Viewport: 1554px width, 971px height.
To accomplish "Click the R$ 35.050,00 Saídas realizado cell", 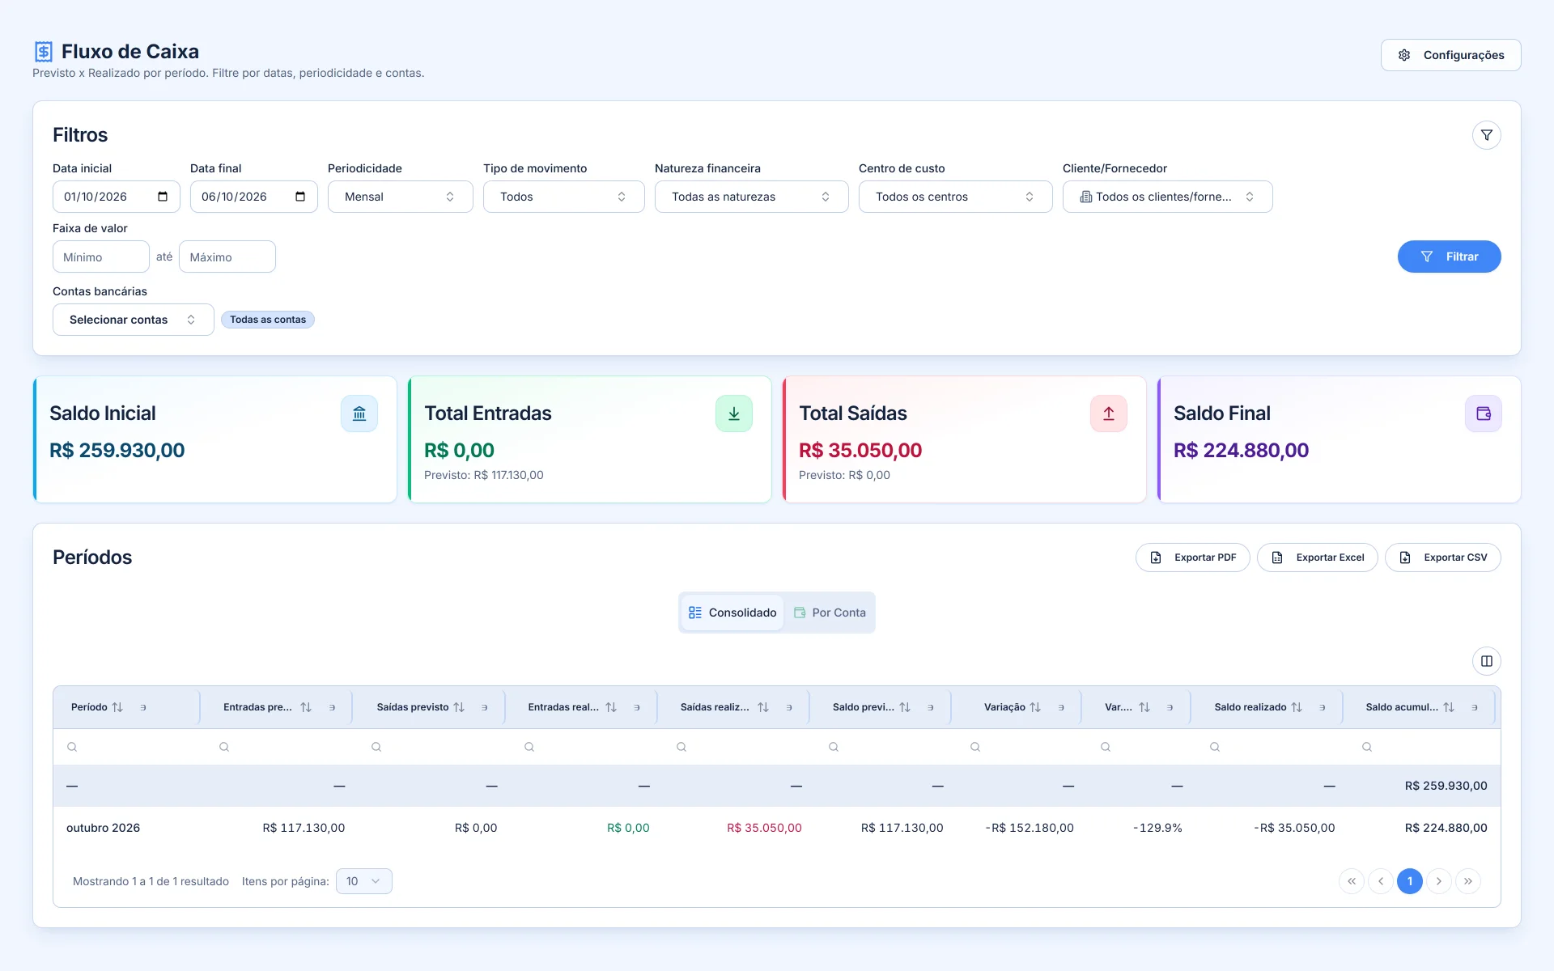I will pos(764,828).
